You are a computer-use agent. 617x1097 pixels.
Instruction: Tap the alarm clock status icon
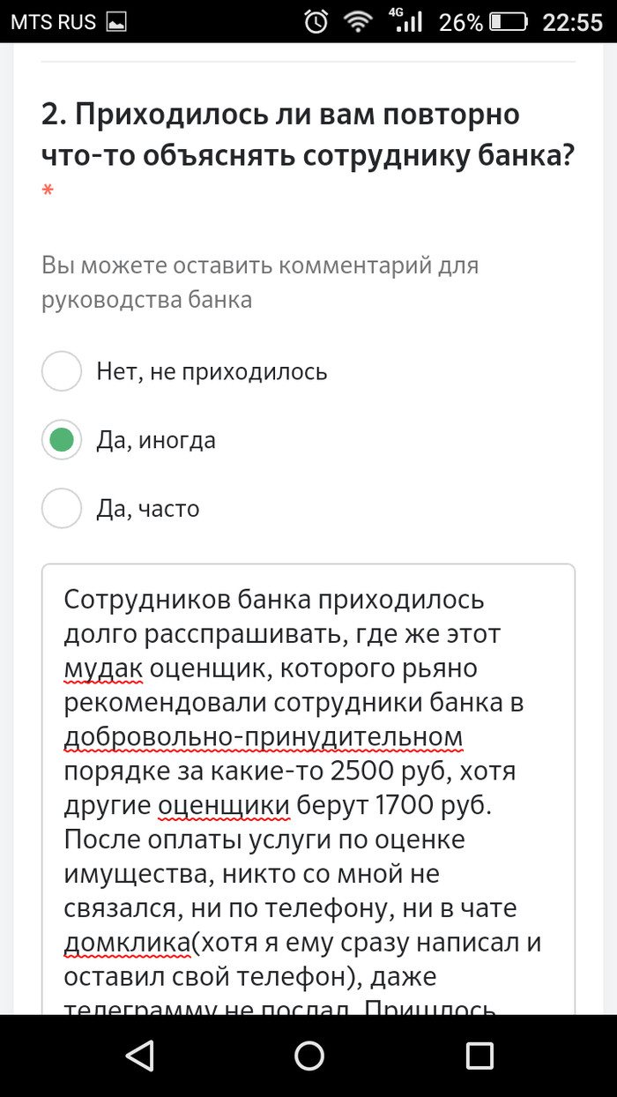click(316, 22)
